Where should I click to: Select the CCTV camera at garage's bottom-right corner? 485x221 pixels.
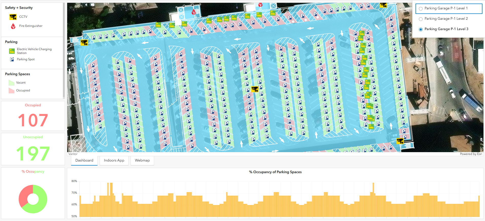click(x=400, y=141)
